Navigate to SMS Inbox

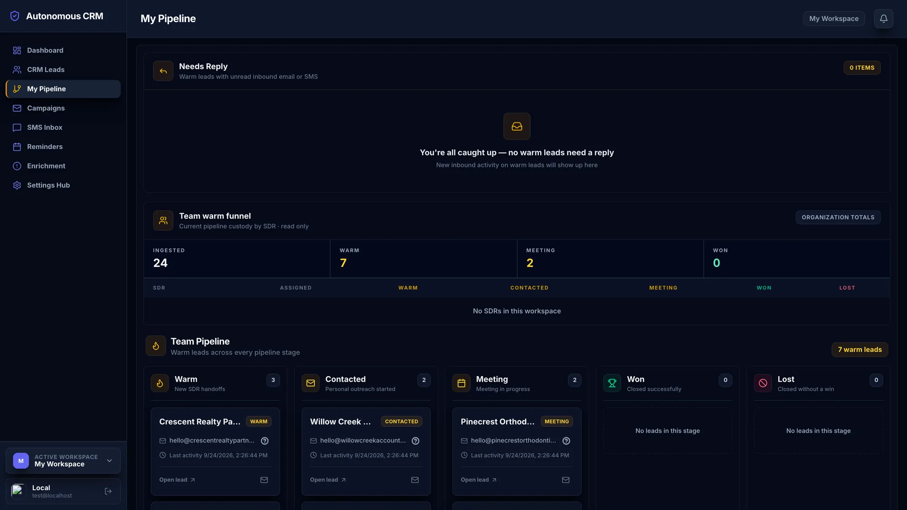(63, 127)
